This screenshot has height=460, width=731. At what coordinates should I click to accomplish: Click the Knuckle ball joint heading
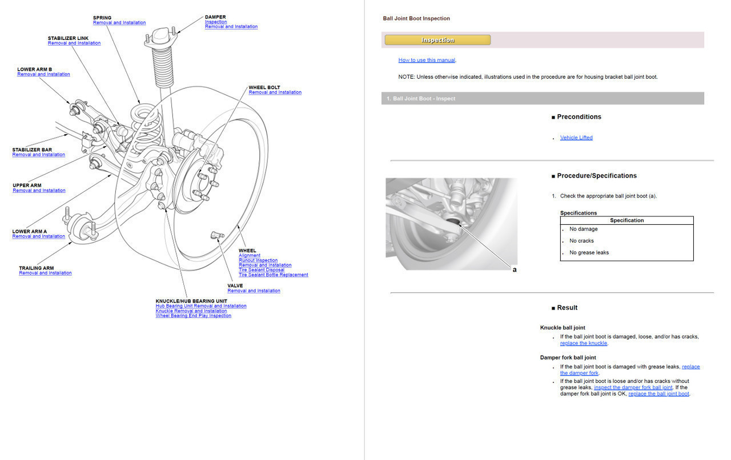pyautogui.click(x=563, y=328)
